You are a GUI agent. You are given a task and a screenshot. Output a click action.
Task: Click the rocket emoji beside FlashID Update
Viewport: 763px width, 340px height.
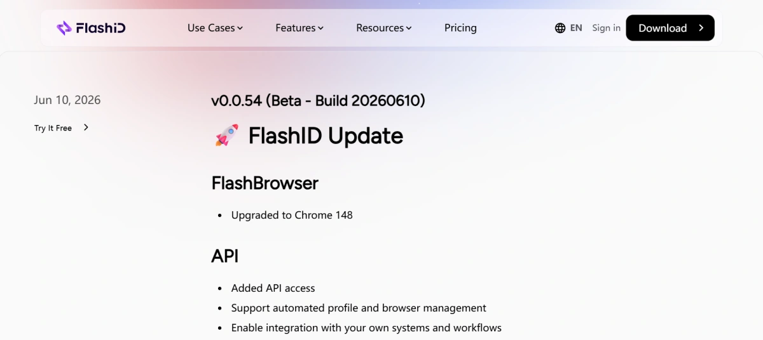[226, 136]
